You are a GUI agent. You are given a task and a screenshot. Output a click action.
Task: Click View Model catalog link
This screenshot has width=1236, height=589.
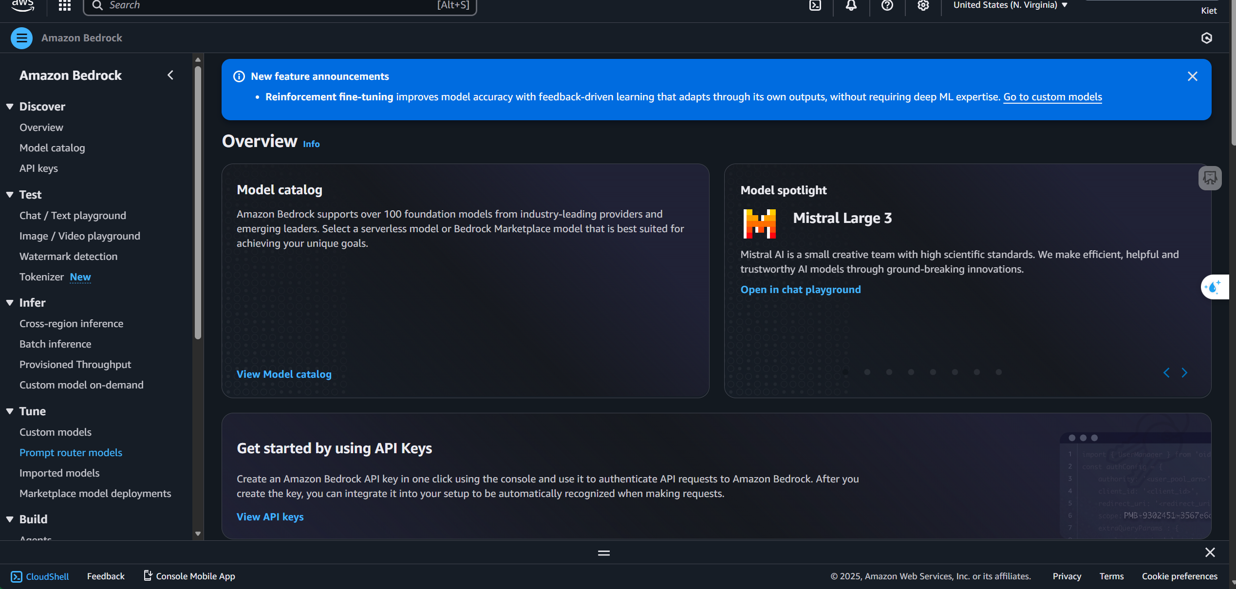pos(284,374)
